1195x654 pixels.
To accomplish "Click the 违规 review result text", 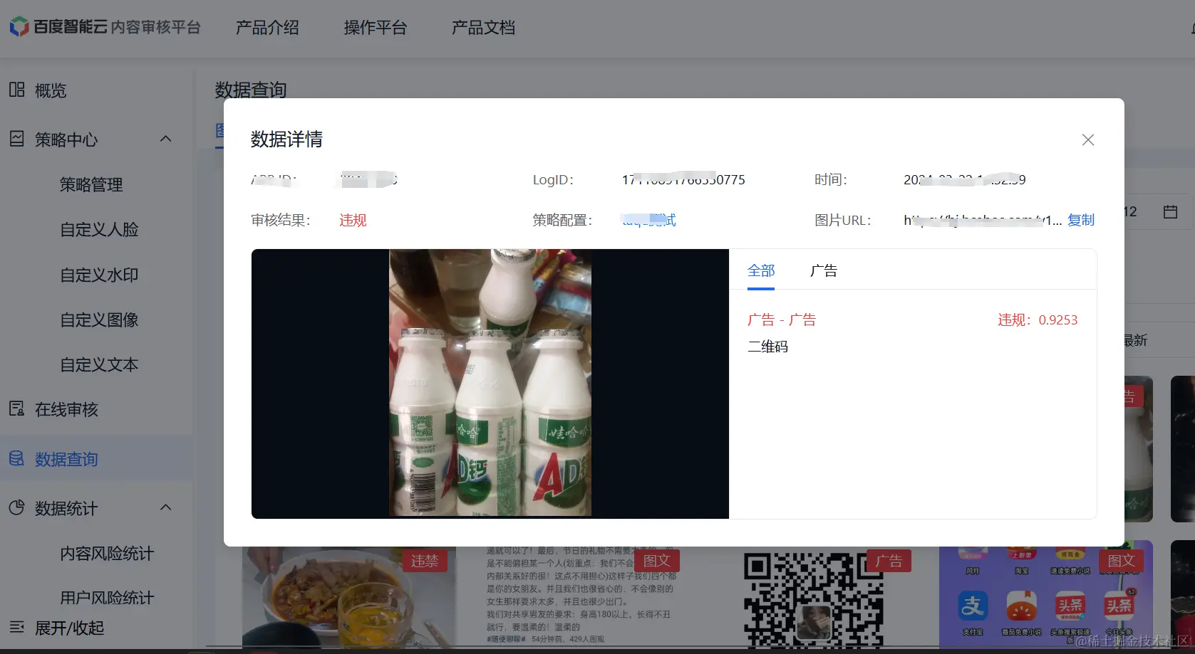I will (353, 220).
